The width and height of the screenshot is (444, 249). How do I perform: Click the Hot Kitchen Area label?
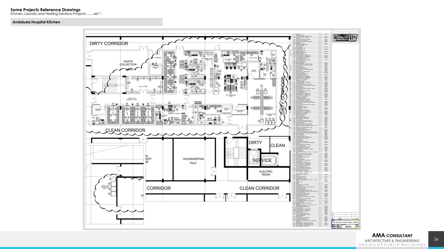click(x=231, y=95)
